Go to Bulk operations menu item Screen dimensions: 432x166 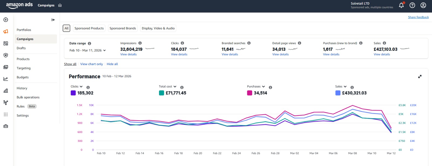[x=28, y=97]
